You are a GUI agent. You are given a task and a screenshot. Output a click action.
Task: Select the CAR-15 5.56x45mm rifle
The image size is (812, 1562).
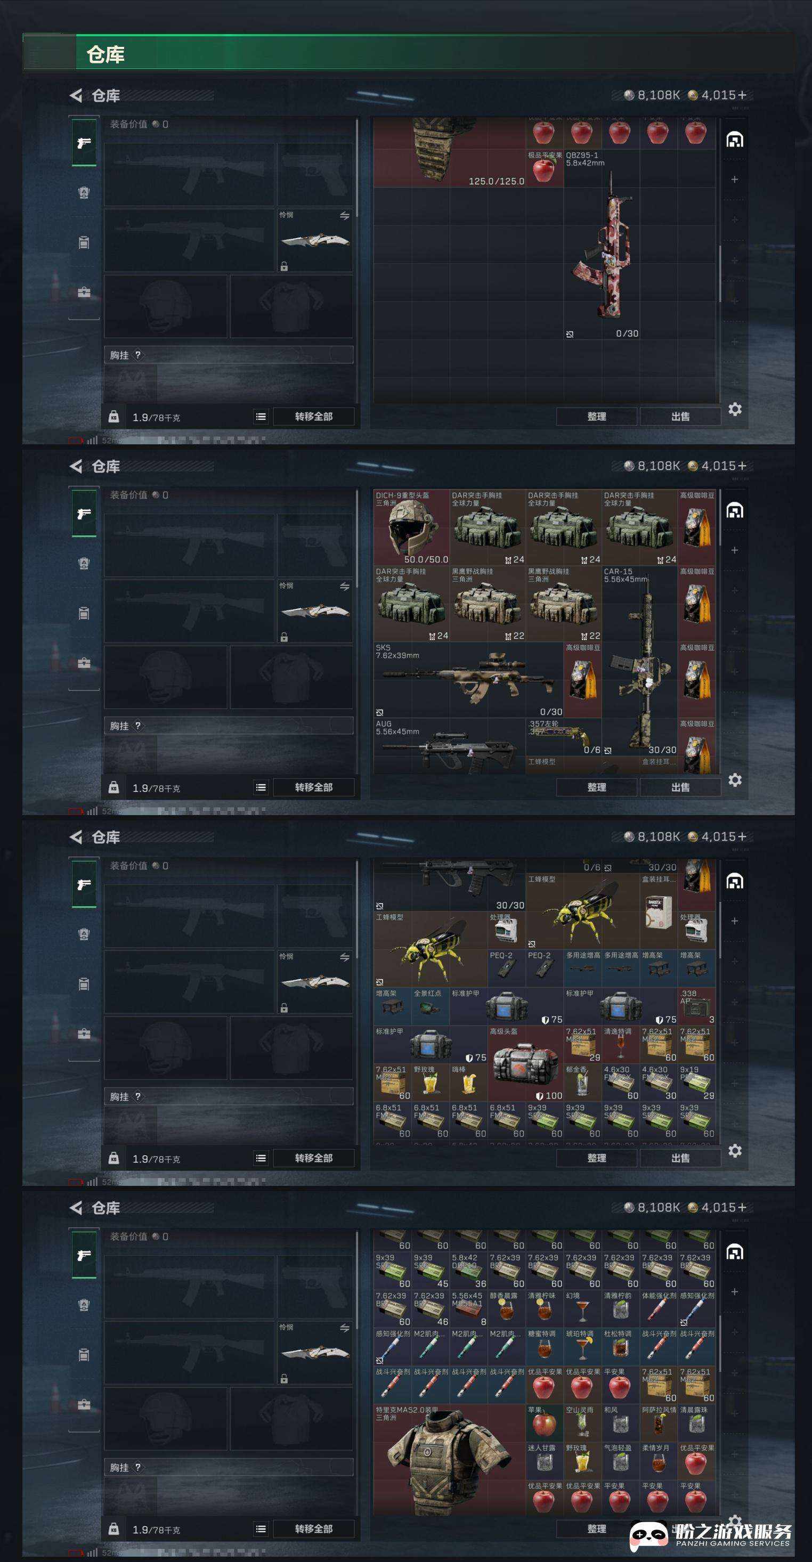pos(639,661)
